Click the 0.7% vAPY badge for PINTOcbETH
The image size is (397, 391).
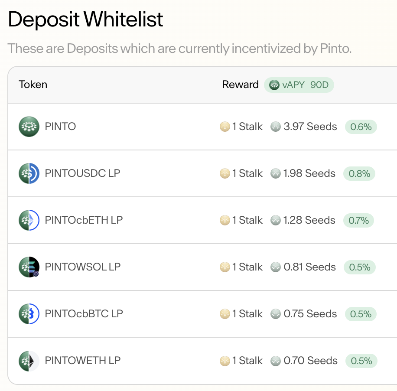[x=358, y=220]
